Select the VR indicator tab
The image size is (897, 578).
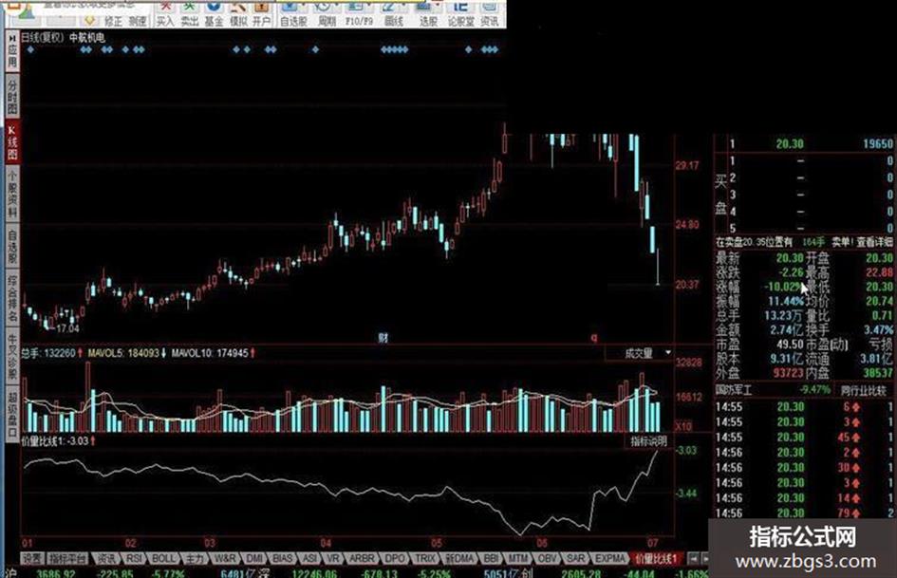coord(333,558)
